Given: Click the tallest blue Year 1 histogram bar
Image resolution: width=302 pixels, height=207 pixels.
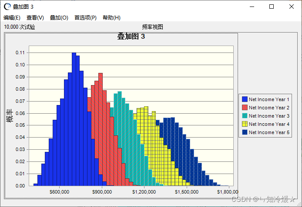Looking at the screenshot, I should coord(74,119).
